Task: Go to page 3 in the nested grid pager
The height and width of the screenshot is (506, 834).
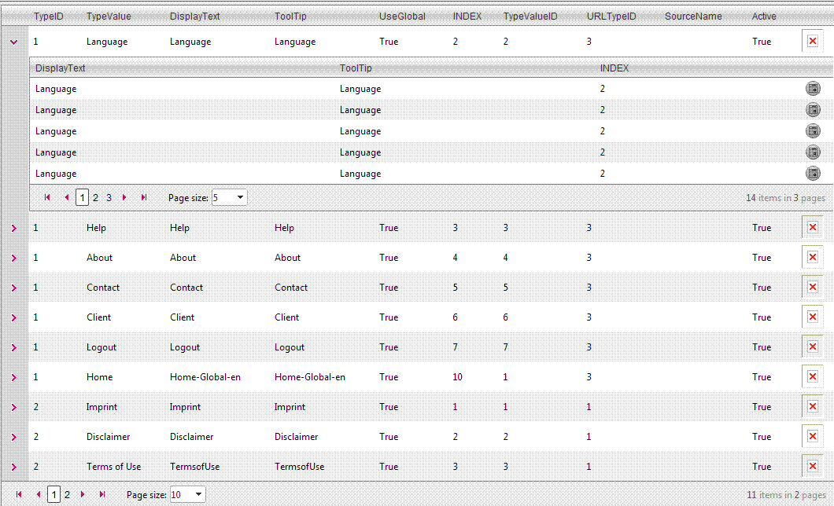Action: pyautogui.click(x=109, y=198)
